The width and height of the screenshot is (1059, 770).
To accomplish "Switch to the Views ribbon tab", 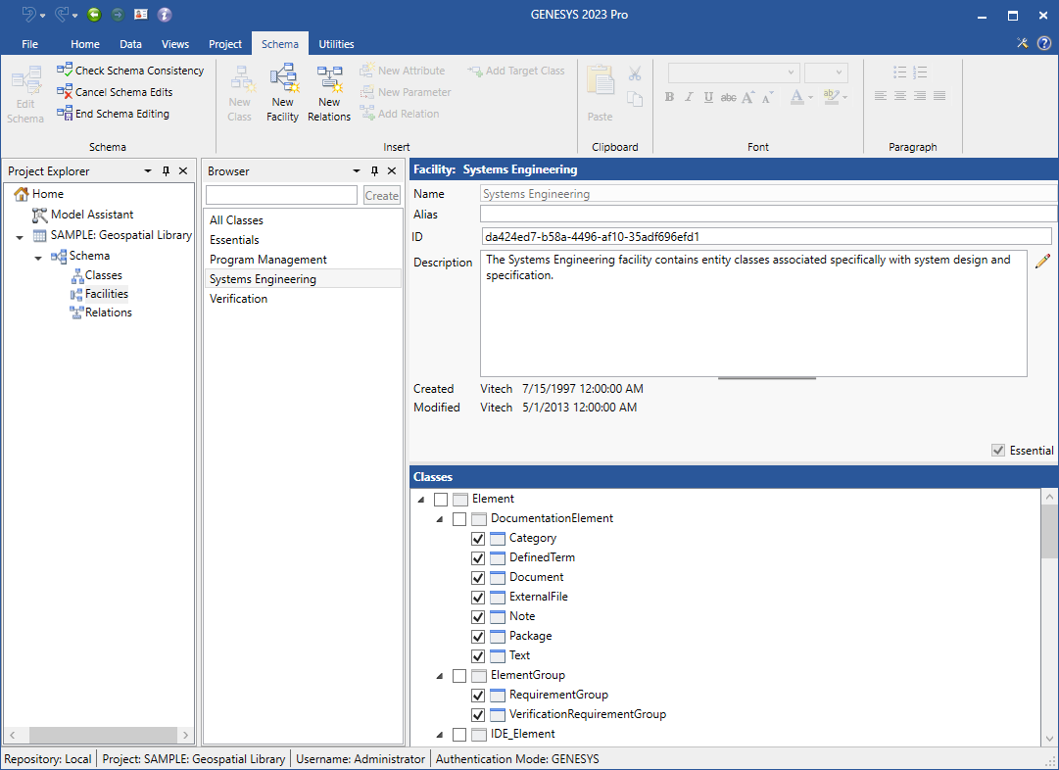I will click(x=175, y=44).
